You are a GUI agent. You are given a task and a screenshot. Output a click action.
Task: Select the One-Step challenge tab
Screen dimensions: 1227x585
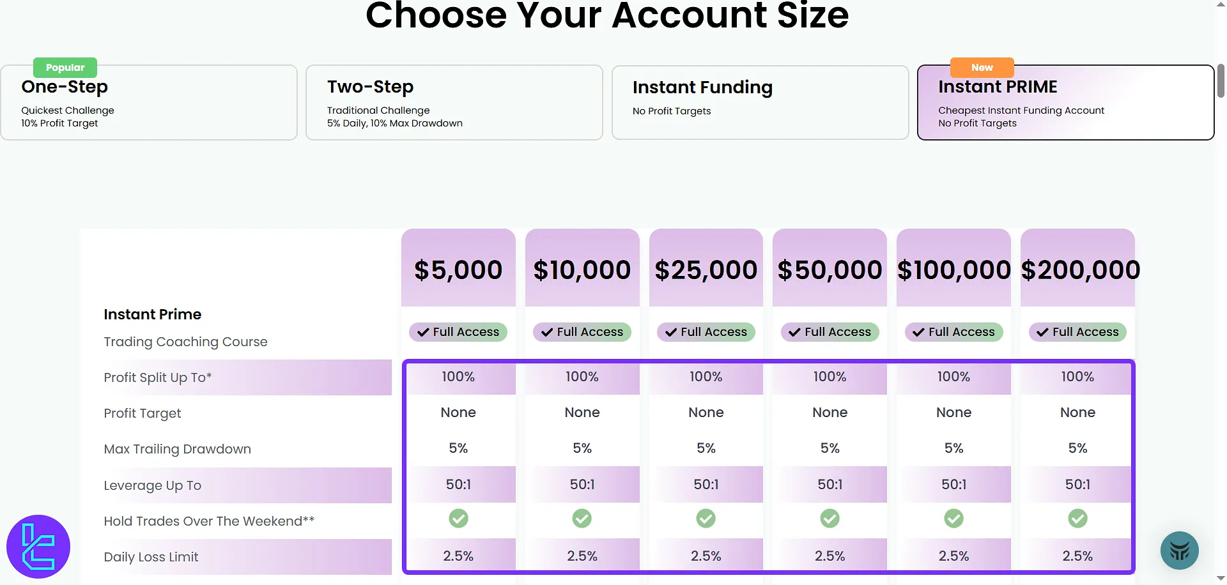[x=149, y=103]
